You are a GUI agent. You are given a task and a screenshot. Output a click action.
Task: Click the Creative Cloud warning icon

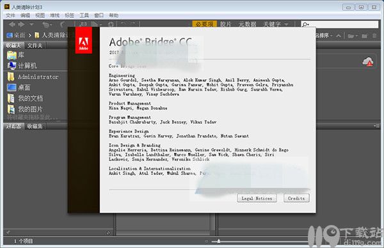pos(368,61)
